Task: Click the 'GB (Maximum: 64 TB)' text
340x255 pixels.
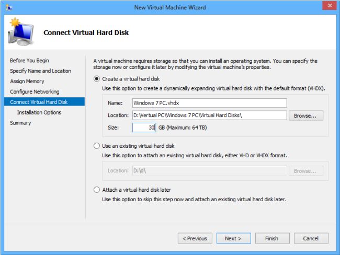Action: 183,128
